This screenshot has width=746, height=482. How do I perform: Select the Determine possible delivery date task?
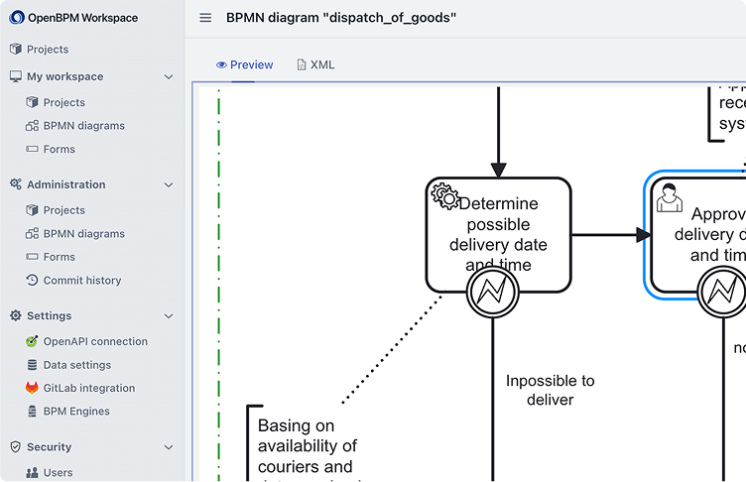[x=498, y=223]
